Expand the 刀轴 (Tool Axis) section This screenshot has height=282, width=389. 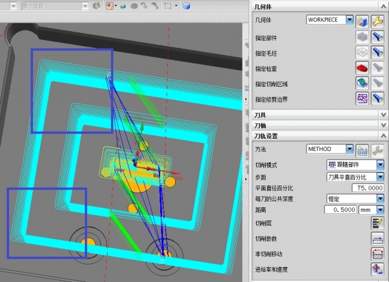(x=383, y=126)
